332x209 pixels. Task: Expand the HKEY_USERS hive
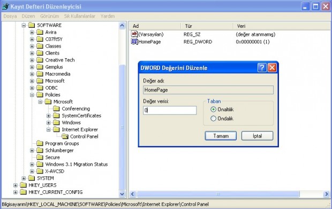point(16,185)
